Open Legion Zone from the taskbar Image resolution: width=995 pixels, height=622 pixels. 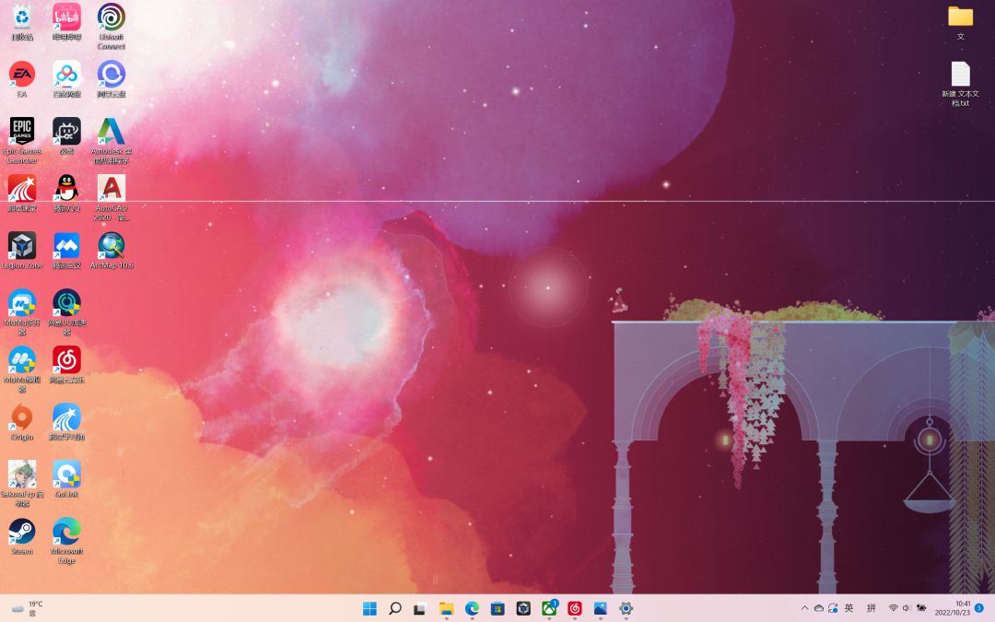pos(523,609)
